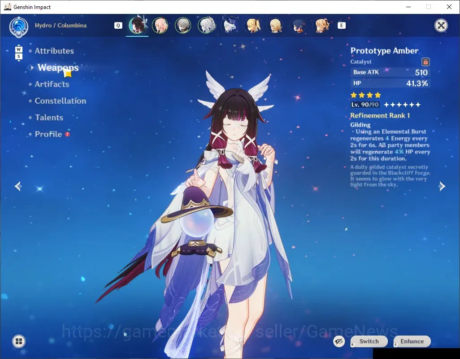Open the Constellation menu
Screen dimensions: 460x359
click(61, 101)
